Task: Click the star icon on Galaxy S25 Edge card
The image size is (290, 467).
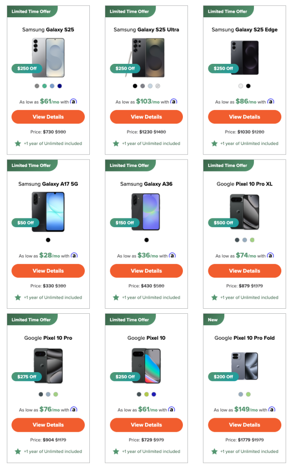Action: [x=214, y=143]
